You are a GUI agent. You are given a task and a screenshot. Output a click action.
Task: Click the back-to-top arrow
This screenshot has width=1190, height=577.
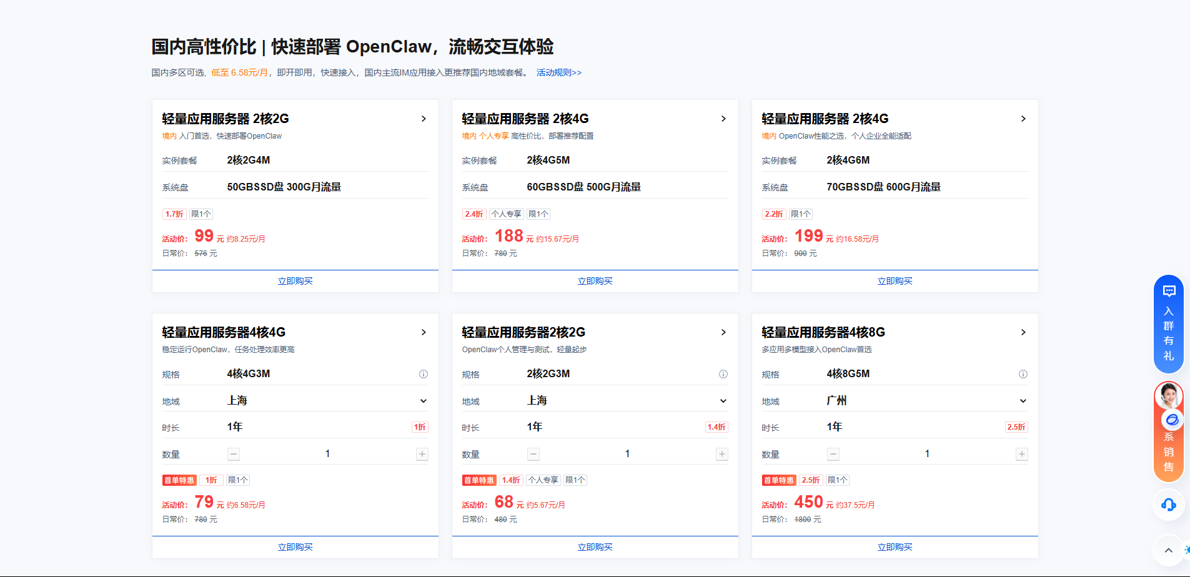[1168, 550]
